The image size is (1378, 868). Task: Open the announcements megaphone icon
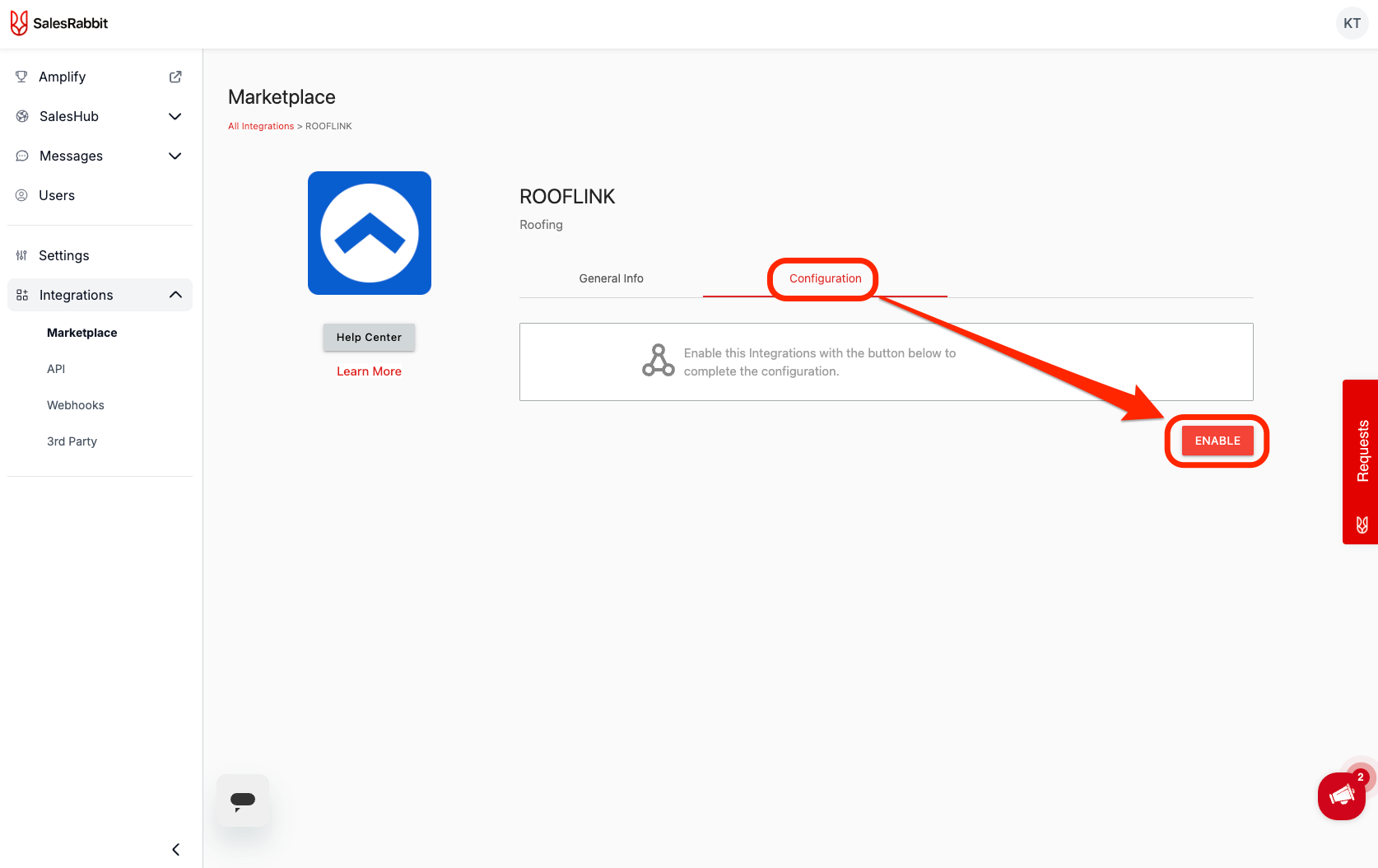coord(1341,796)
